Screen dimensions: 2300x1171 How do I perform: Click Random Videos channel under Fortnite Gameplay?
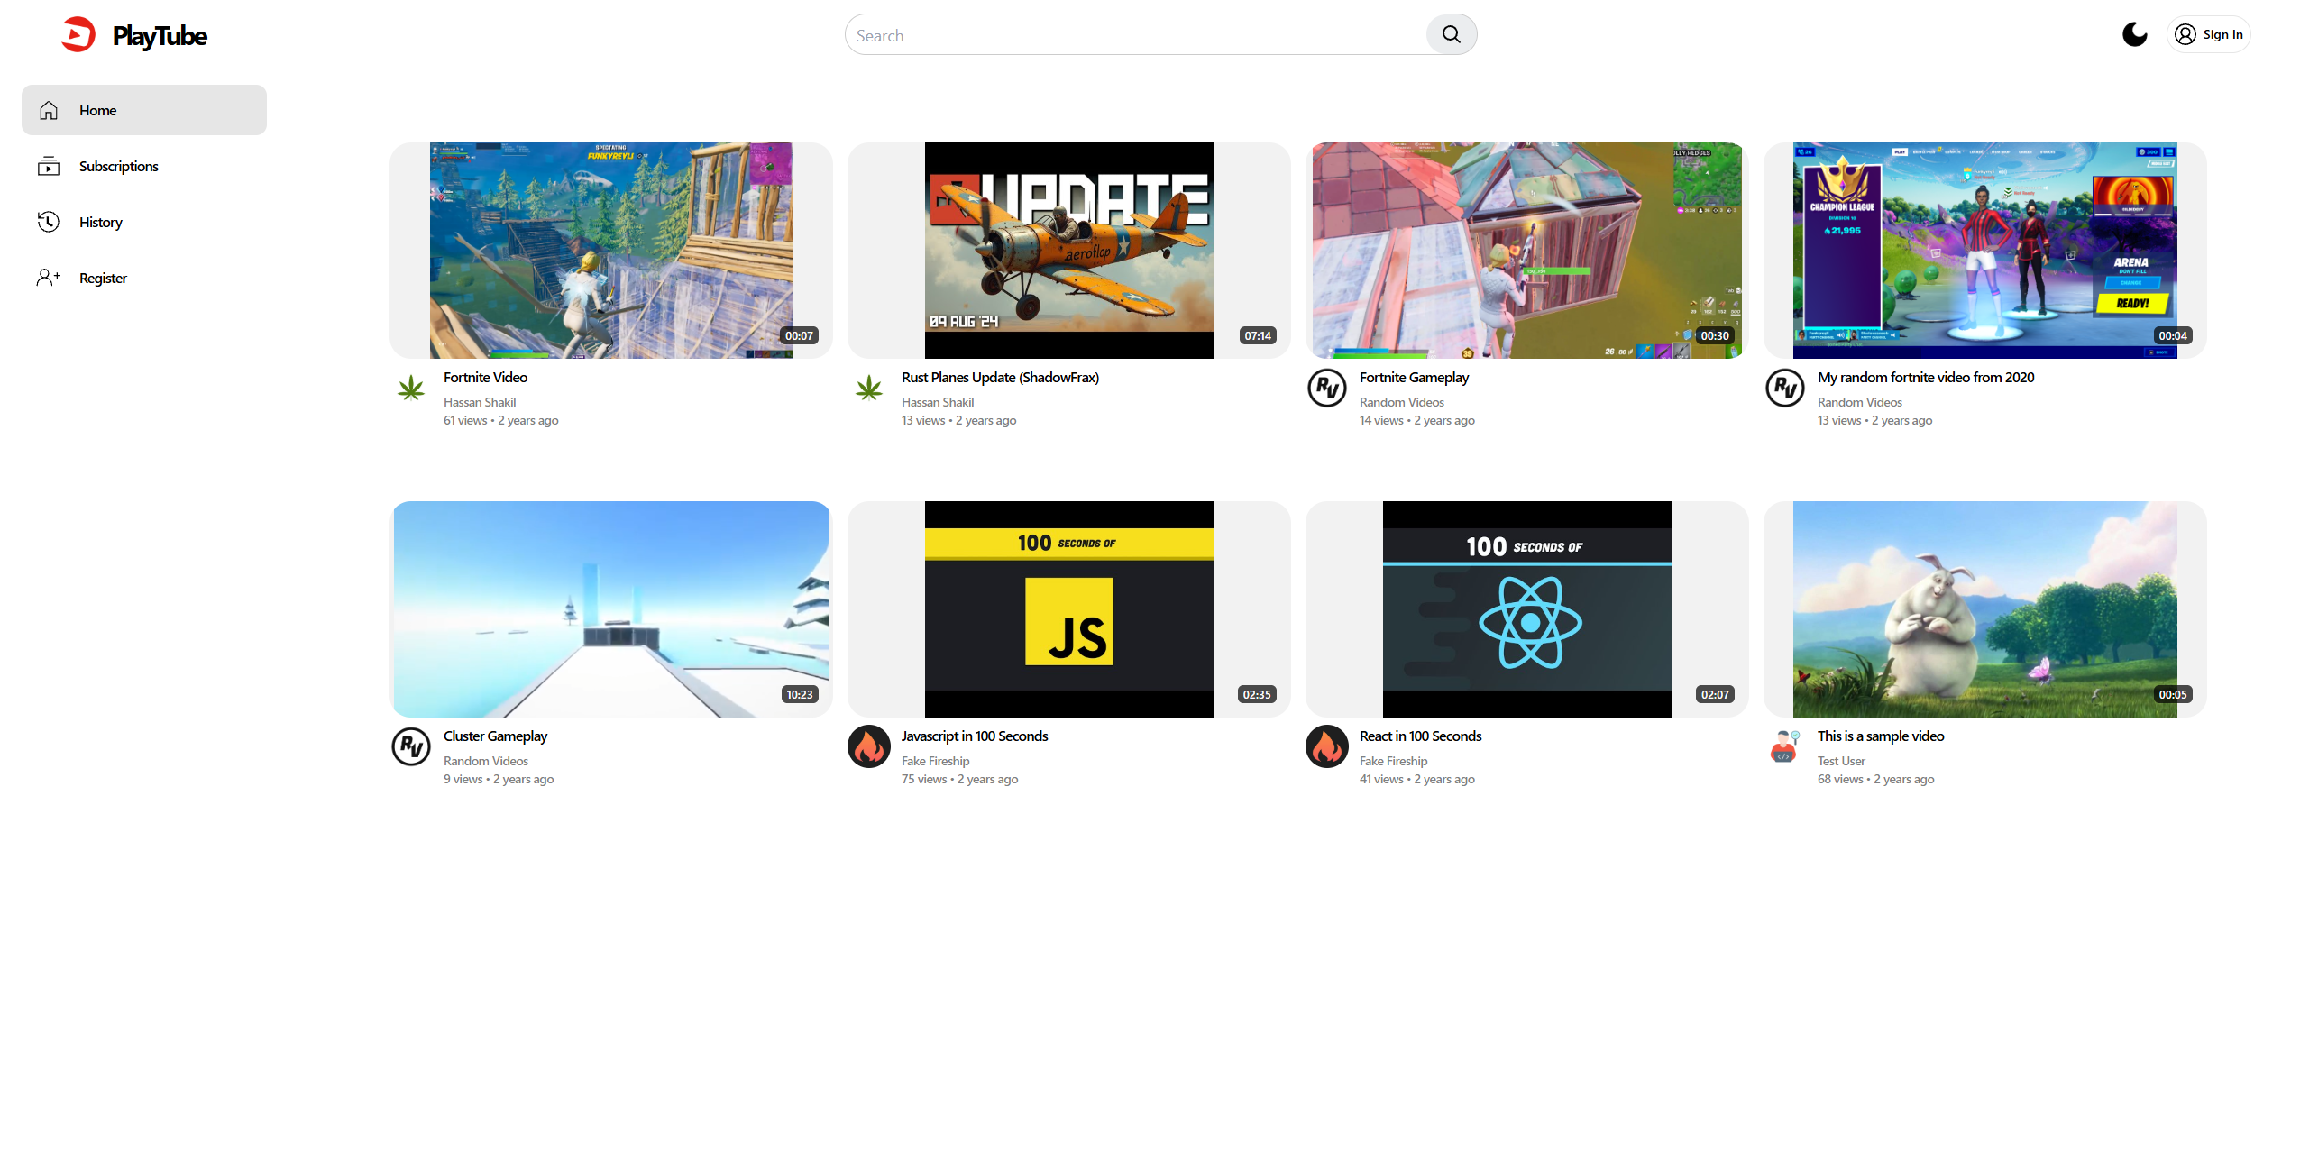[x=1402, y=402]
